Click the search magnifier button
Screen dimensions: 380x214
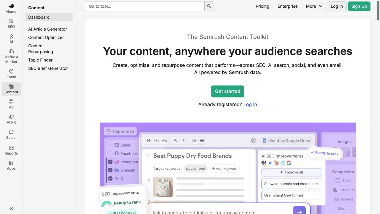[x=209, y=6]
